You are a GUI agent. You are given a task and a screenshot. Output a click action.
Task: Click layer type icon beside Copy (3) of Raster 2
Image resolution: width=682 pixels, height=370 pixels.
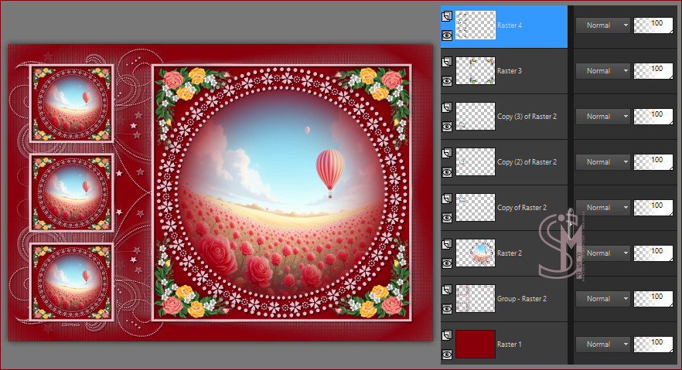(x=446, y=107)
